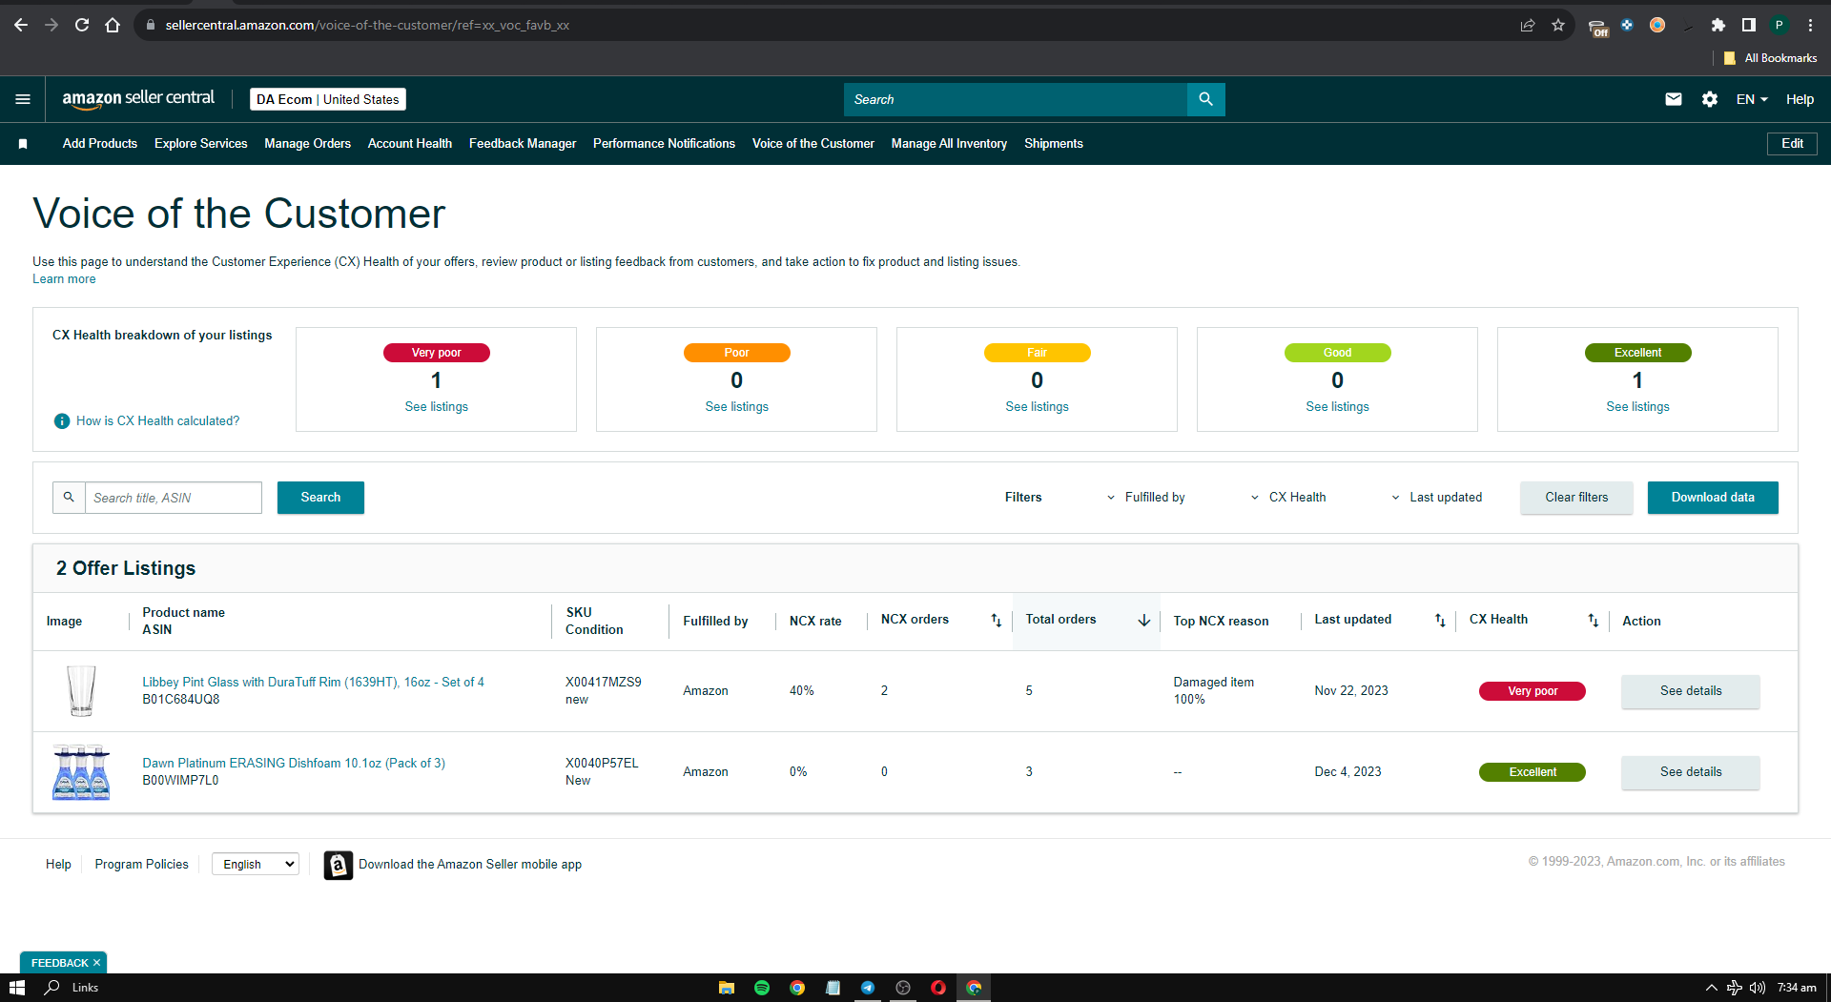
Task: Click the Dawn Dishfoam product thumbnail
Action: (81, 772)
